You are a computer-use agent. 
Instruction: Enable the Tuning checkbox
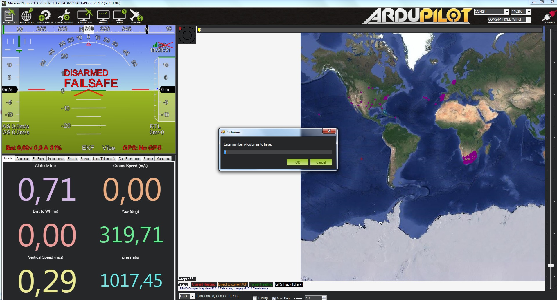click(255, 298)
